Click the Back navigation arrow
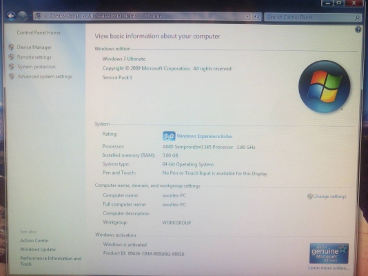 [11, 16]
